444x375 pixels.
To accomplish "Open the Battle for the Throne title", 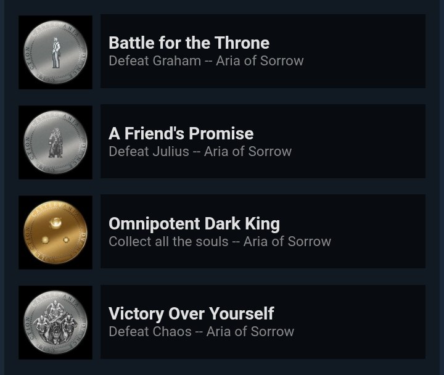I will coord(189,43).
